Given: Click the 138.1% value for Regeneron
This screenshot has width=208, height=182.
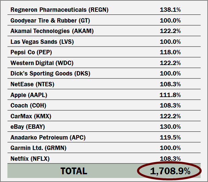Looking at the screenshot, I should pos(170,10).
